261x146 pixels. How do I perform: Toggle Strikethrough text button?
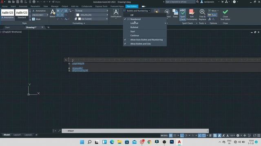click(66, 11)
